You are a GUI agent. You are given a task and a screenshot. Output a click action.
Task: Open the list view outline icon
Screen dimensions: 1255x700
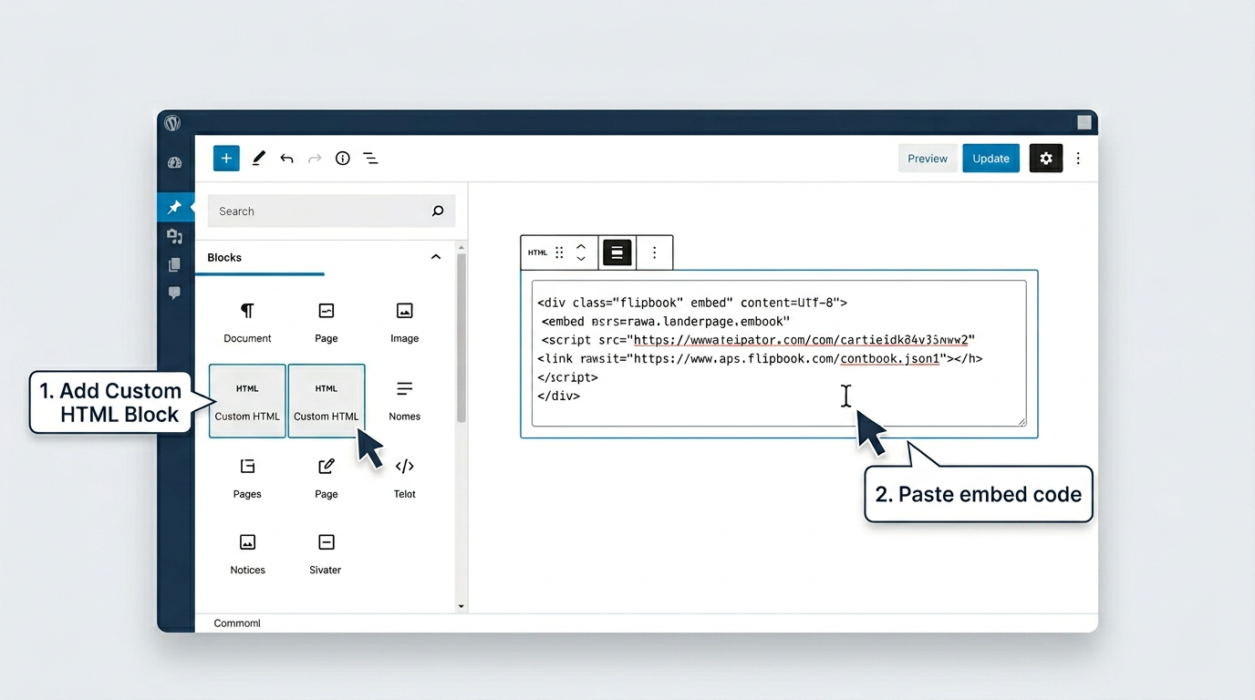tap(370, 158)
